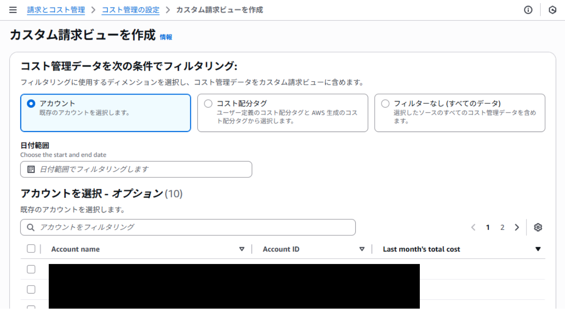The width and height of the screenshot is (565, 309).
Task: Open 請求とコスト管理 breadcrumb link
Action: click(56, 10)
